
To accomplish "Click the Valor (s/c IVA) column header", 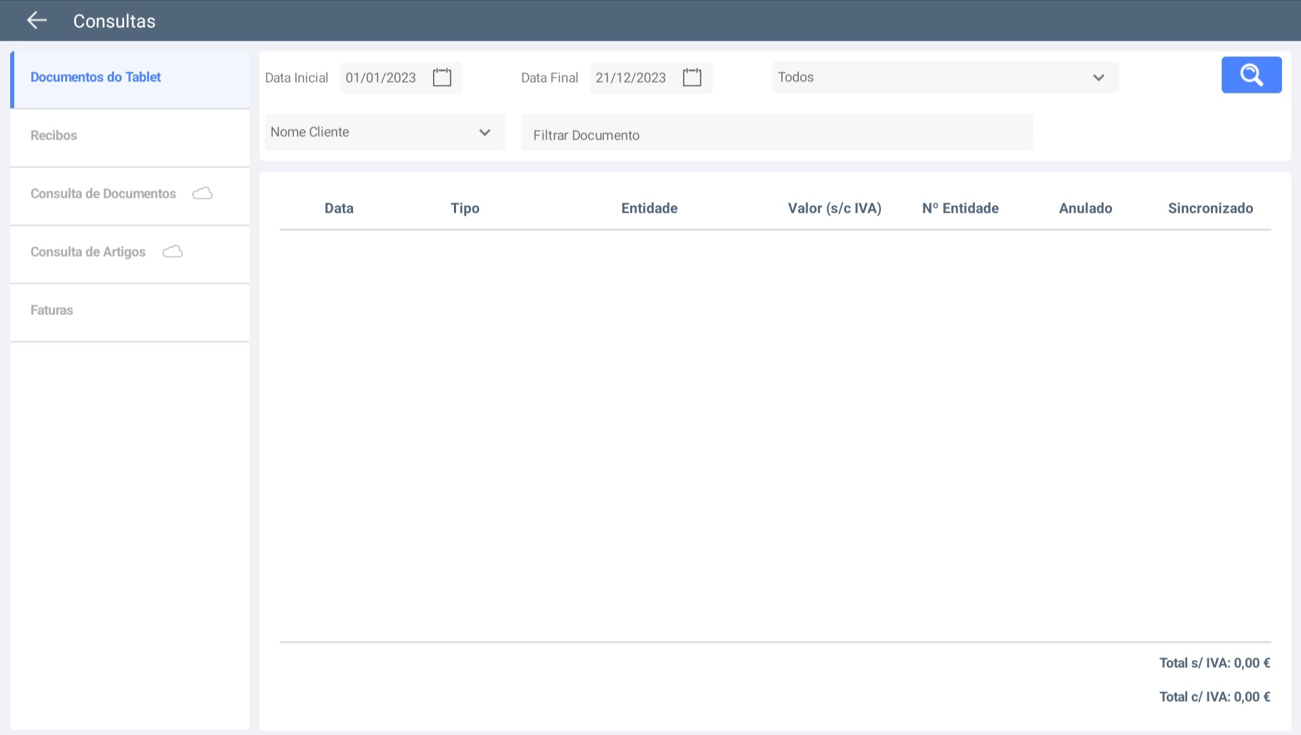I will pos(834,208).
